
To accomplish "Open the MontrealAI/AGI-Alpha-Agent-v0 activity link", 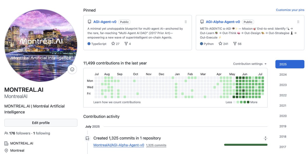I will coord(119,145).
